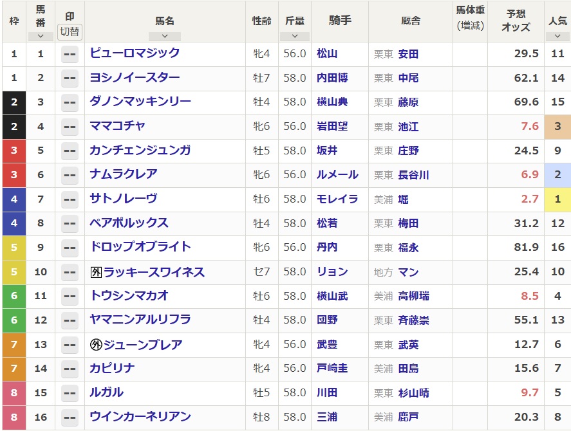This screenshot has width=571, height=431.
Task: Click the yellow 1st-favorite popularity cell
Action: (557, 199)
